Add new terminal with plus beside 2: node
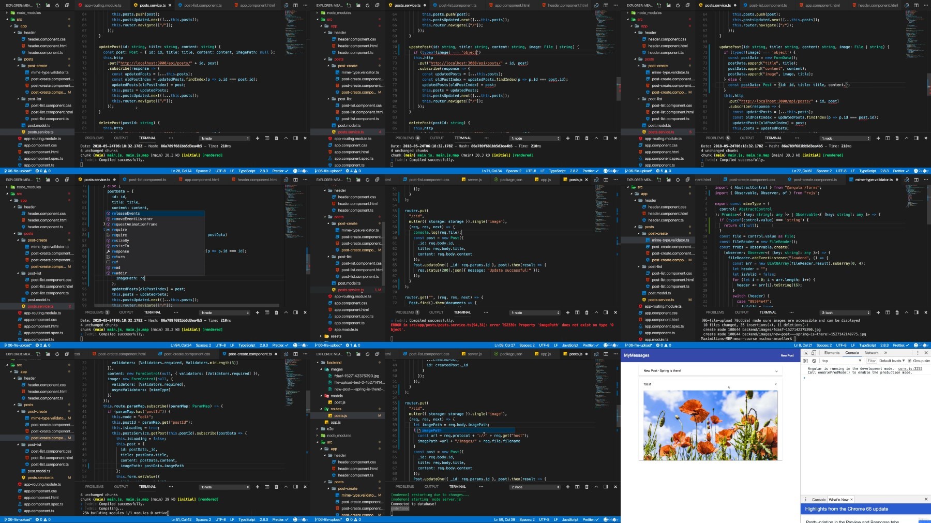The image size is (931, 523). point(568,487)
